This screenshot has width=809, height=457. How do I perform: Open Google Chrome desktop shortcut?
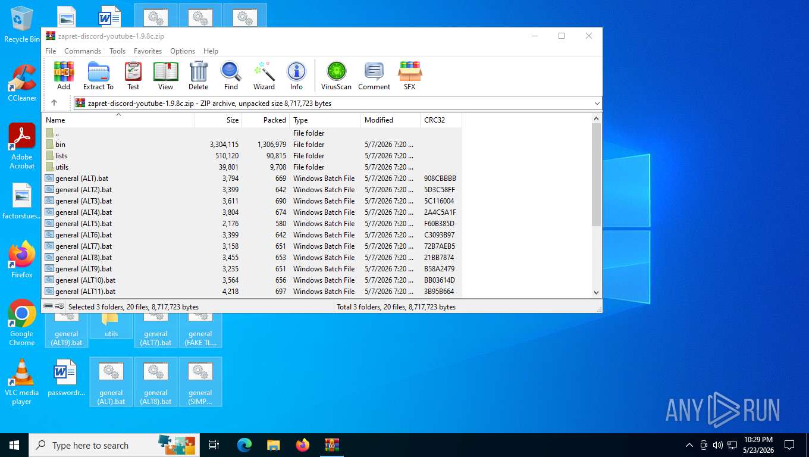[x=22, y=323]
